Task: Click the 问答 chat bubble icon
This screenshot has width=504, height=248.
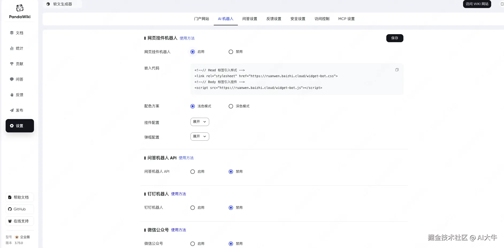Action: pos(12,79)
